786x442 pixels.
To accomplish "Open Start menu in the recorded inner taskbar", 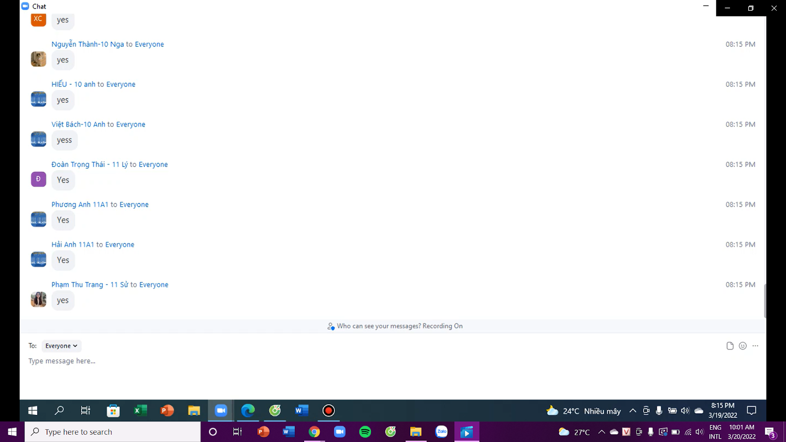I will (x=33, y=411).
